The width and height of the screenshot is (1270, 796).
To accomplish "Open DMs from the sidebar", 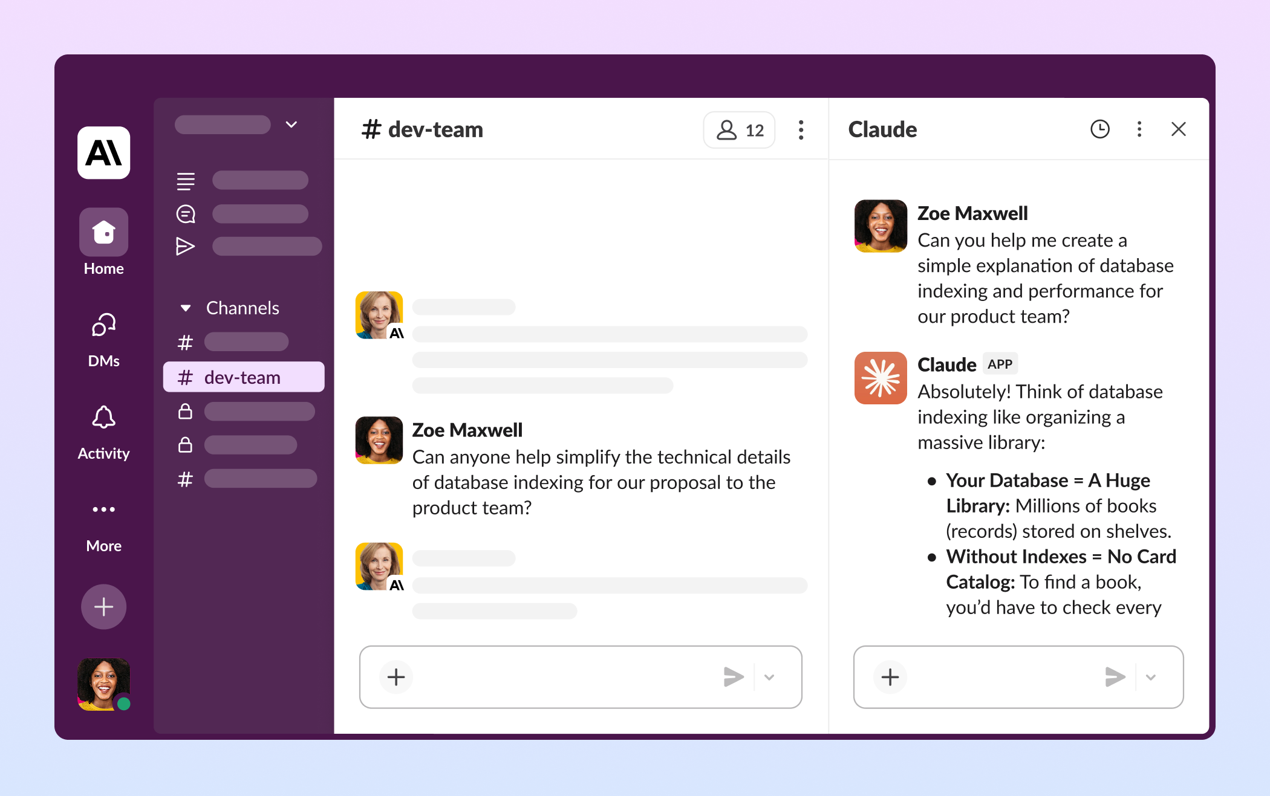I will 103,326.
